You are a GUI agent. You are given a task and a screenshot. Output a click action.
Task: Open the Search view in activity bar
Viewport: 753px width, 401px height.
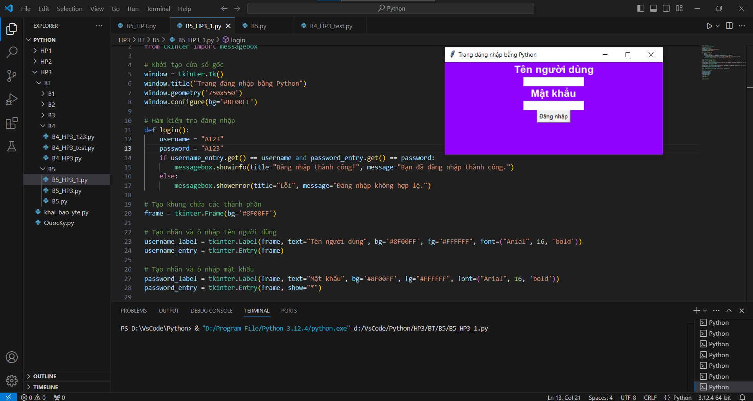[x=12, y=52]
